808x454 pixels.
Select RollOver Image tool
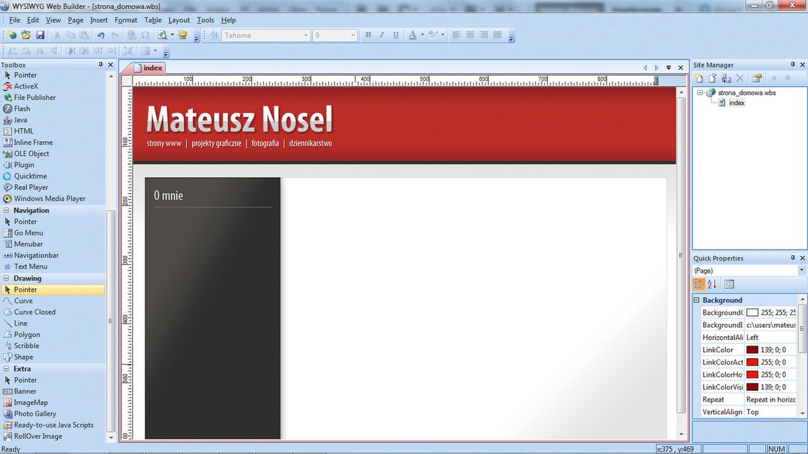38,436
